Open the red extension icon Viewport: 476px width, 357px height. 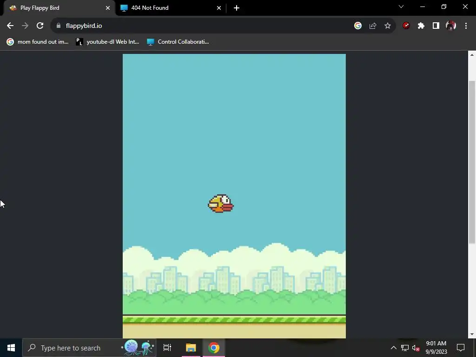tap(406, 26)
